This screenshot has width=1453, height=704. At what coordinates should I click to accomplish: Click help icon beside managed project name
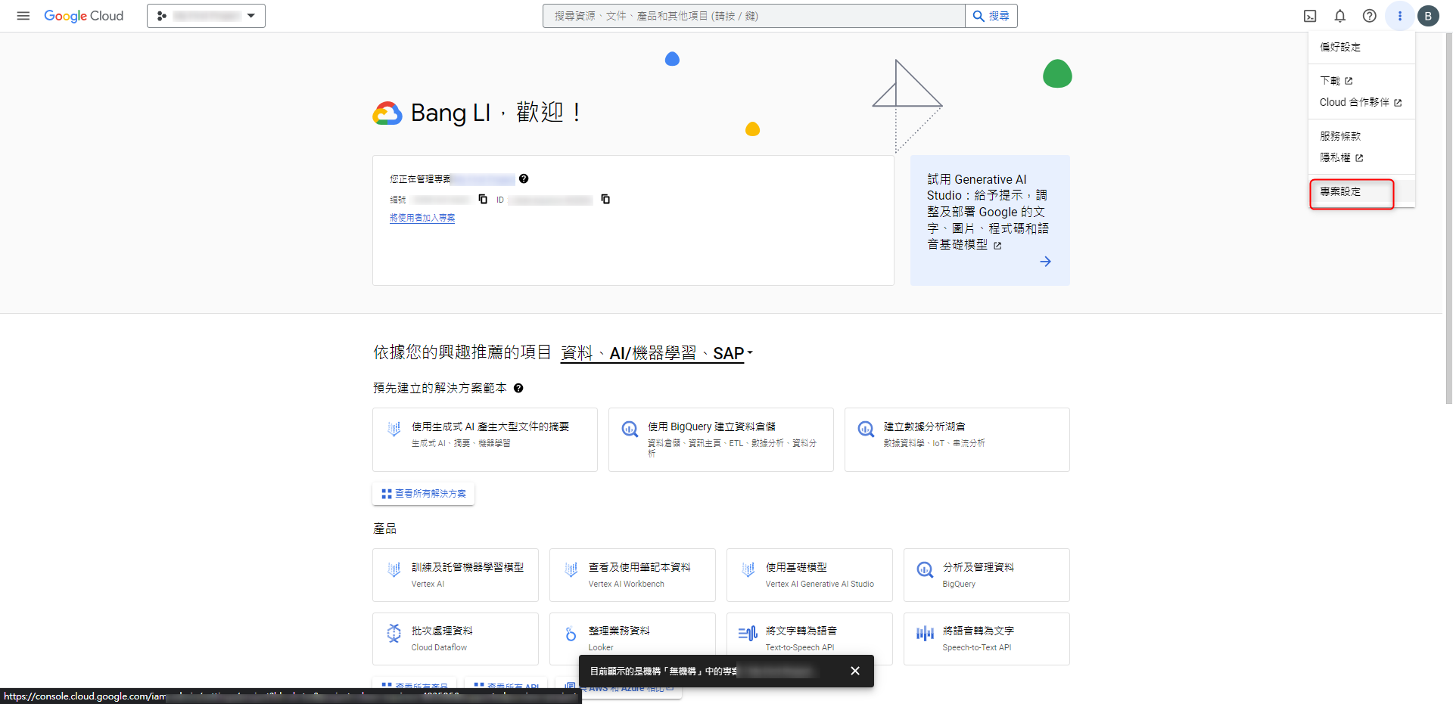pyautogui.click(x=524, y=179)
